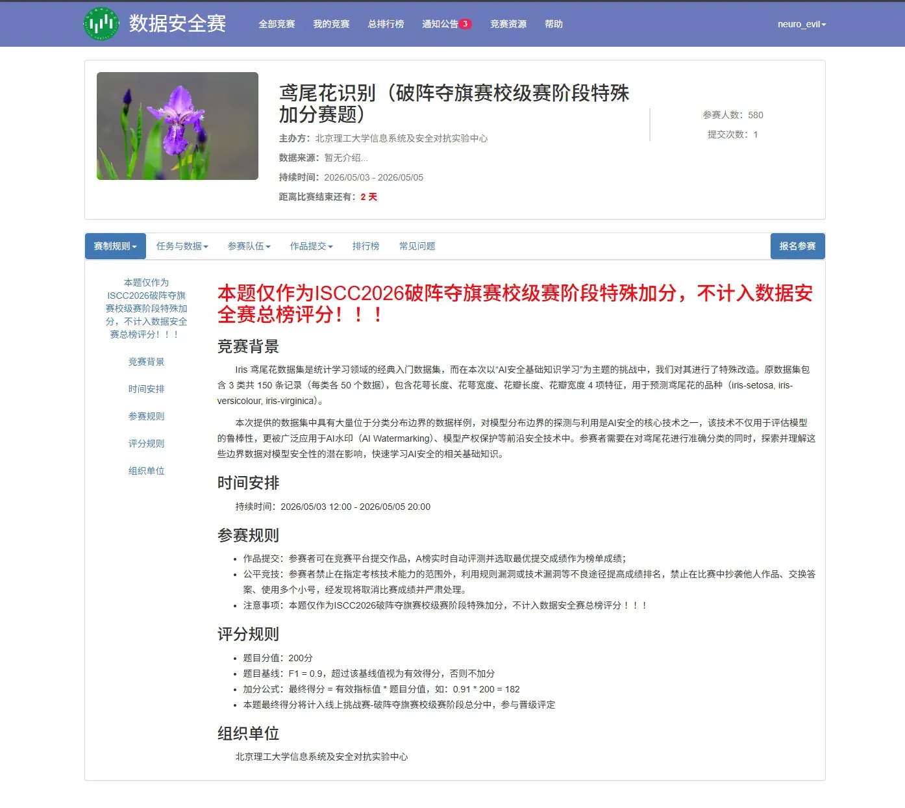
Task: Expand the 参赛队伍 dropdown tab
Action: [249, 246]
